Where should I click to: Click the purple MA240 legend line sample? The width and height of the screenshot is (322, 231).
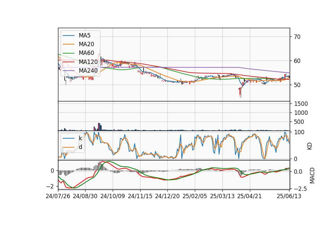68,71
